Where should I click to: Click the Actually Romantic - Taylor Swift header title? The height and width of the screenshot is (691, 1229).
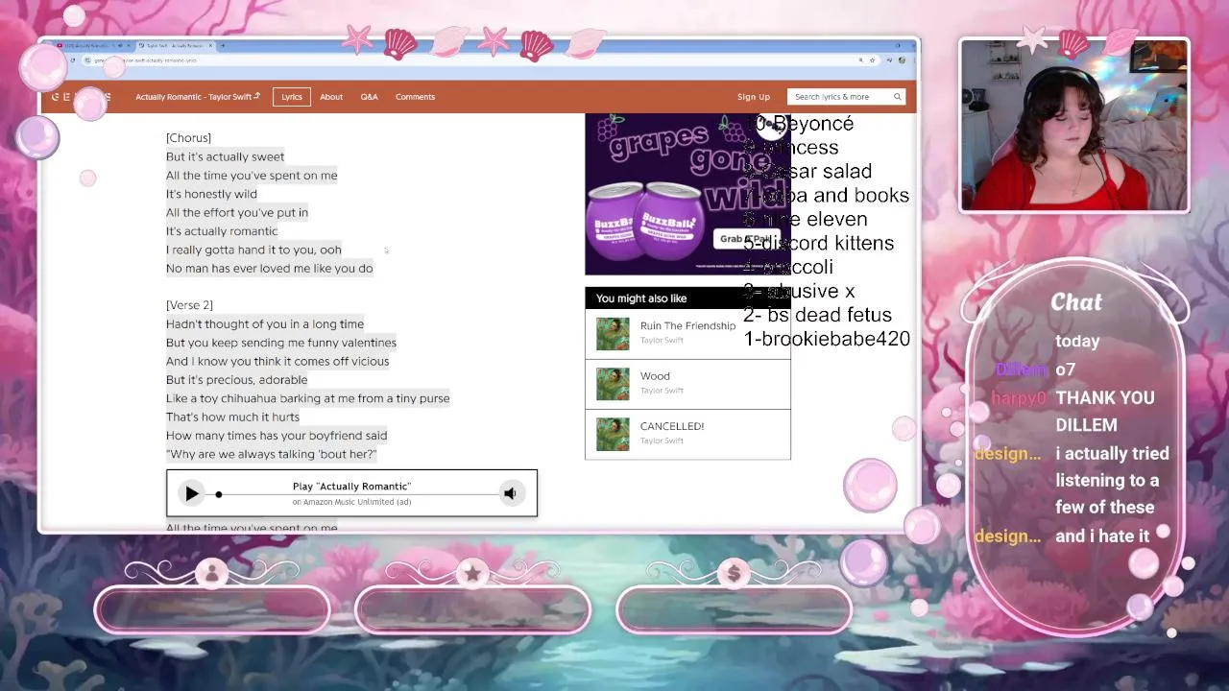198,97
